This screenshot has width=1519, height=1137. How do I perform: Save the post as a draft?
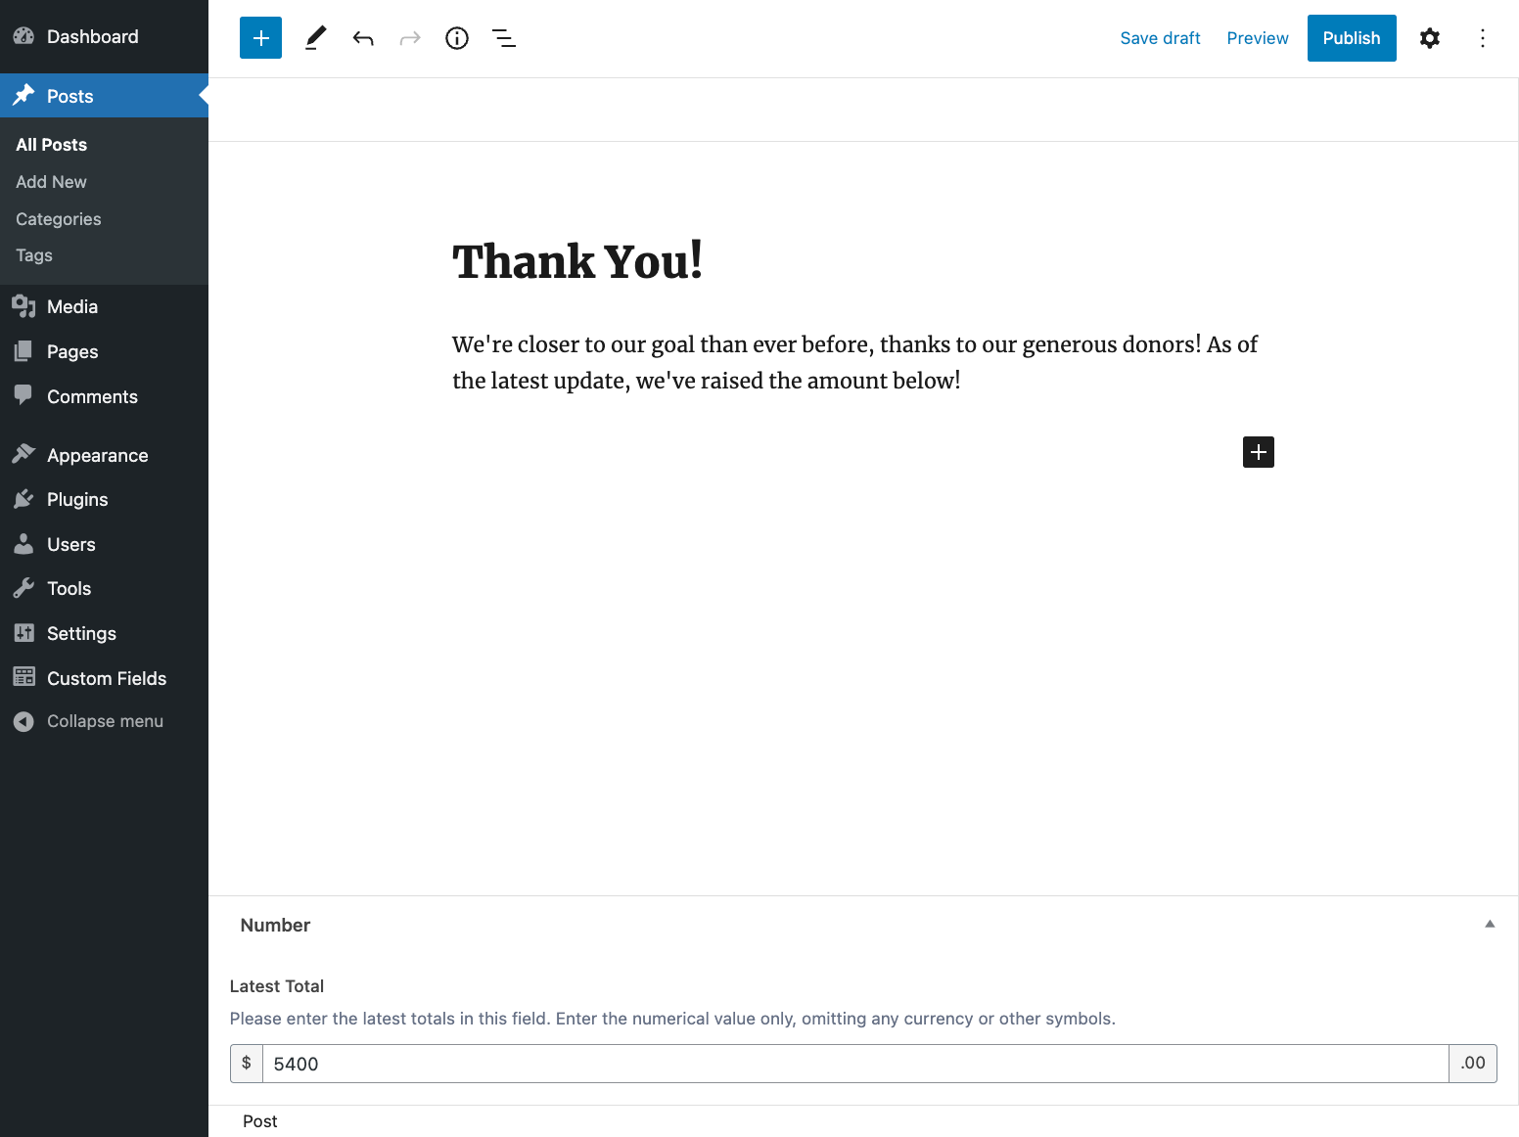pos(1160,37)
